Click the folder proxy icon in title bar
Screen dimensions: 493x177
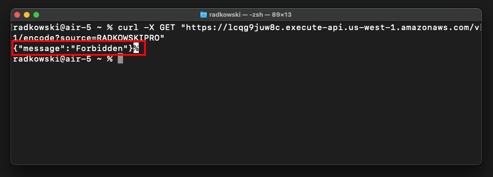pyautogui.click(x=204, y=15)
